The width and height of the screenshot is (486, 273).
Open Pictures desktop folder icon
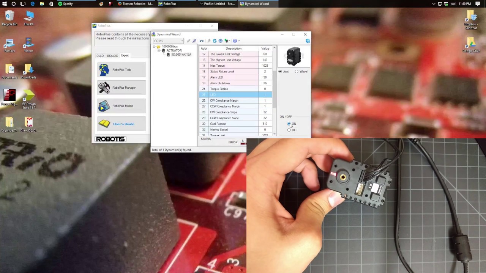(x=9, y=43)
